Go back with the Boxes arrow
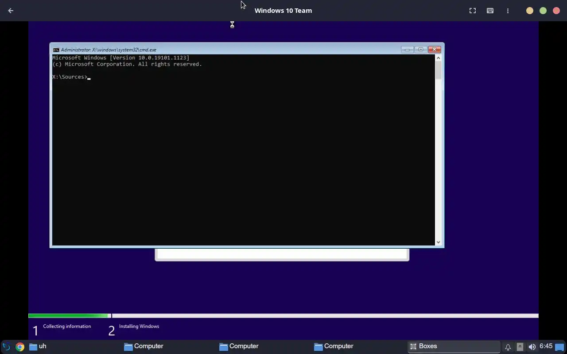The height and width of the screenshot is (354, 567). click(x=11, y=11)
